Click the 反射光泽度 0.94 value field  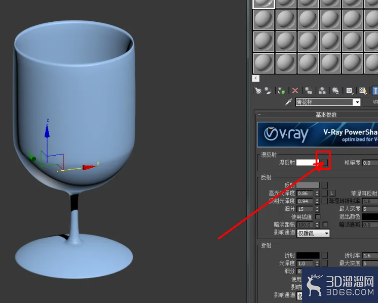point(305,201)
